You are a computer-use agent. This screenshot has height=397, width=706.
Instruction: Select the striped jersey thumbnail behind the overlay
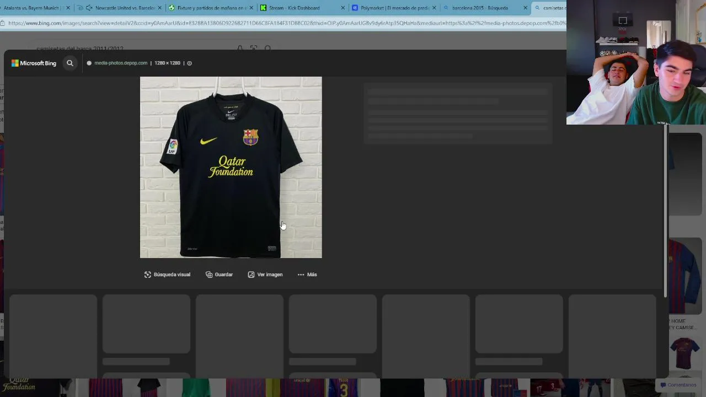(x=685, y=276)
